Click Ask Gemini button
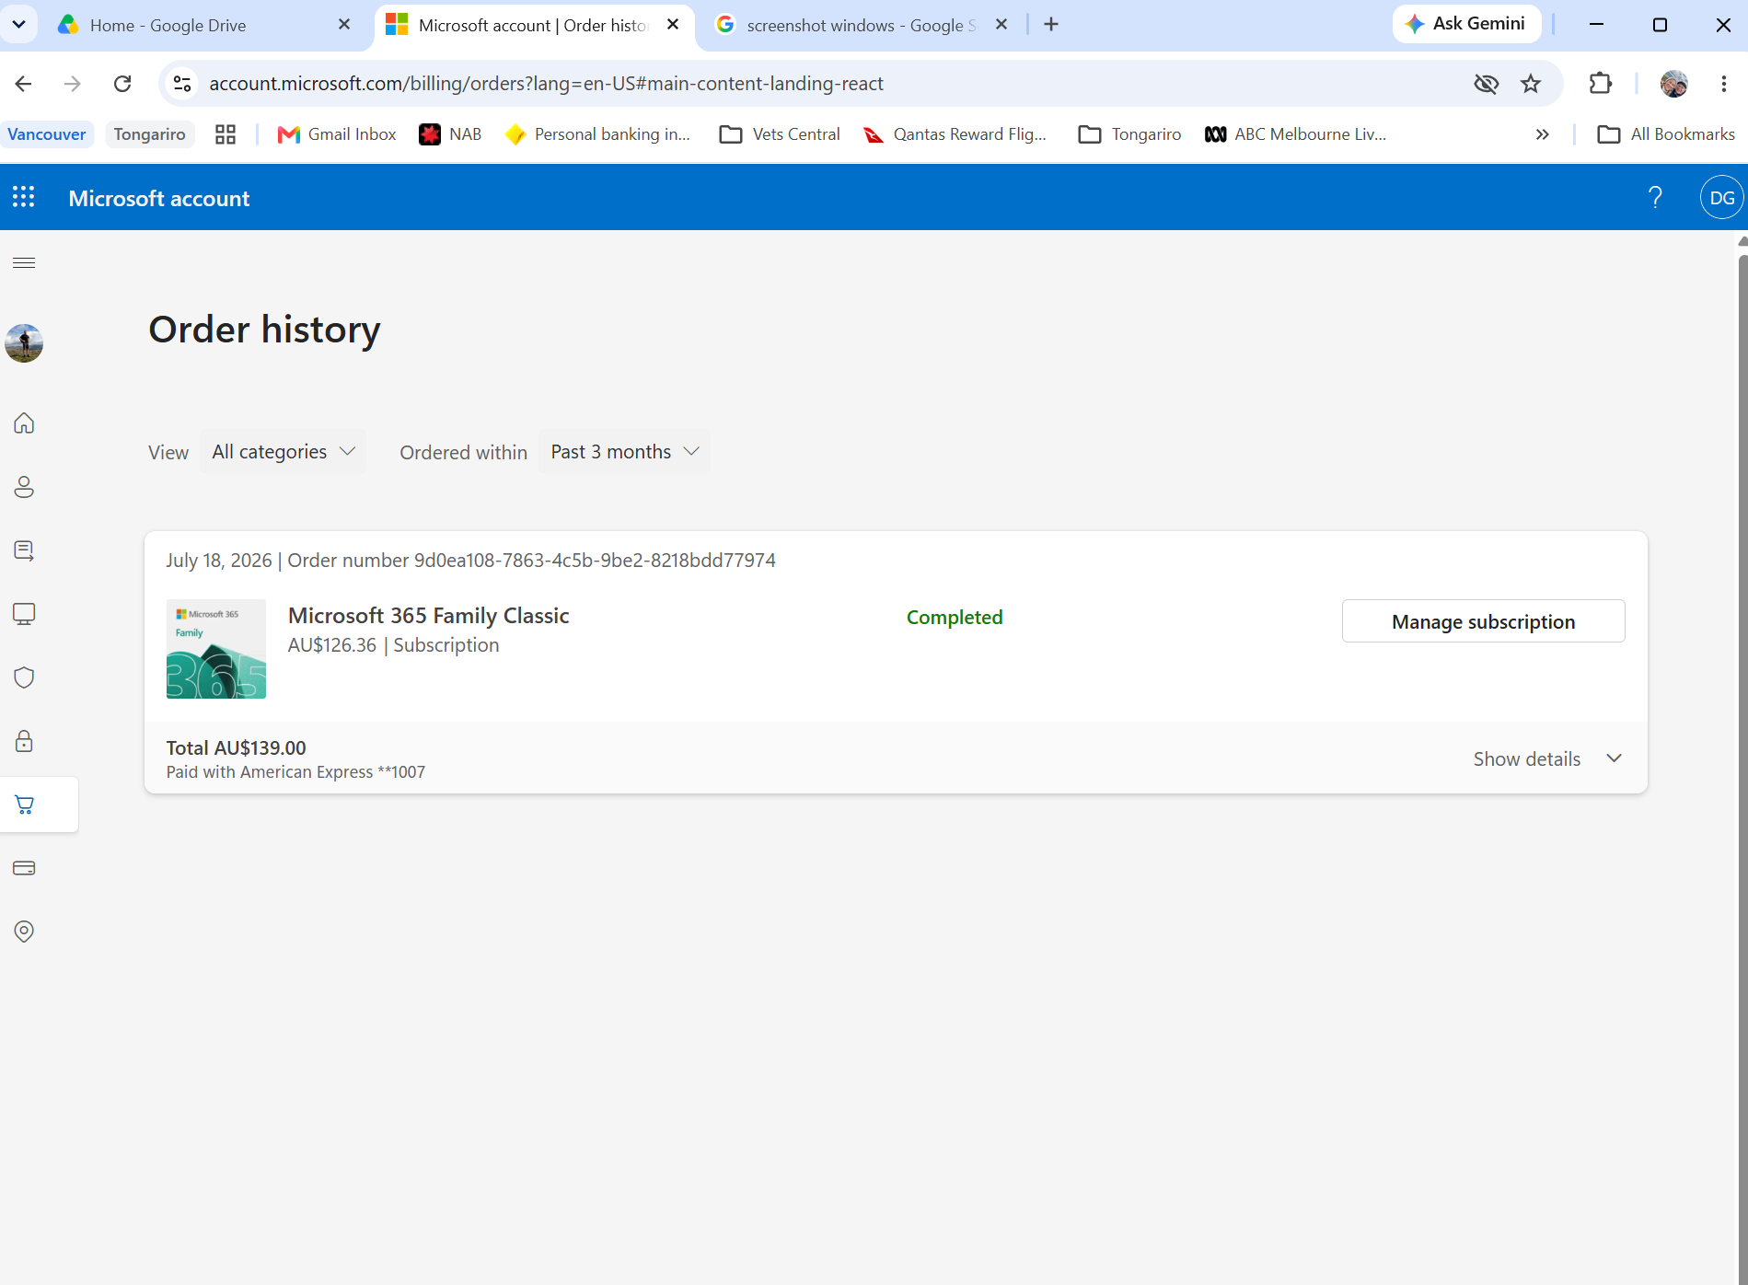Viewport: 1748px width, 1285px height. (x=1467, y=24)
